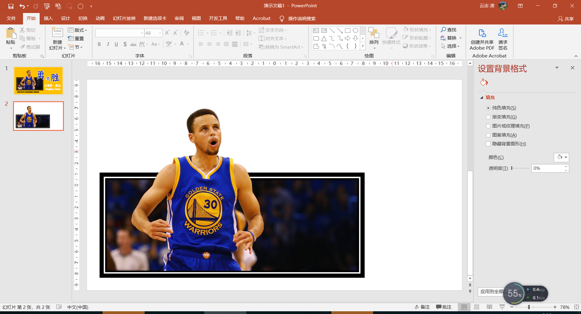581x314 pixels.
Task: Select Solid fill (纯色填充) radio option
Action: [x=488, y=108]
